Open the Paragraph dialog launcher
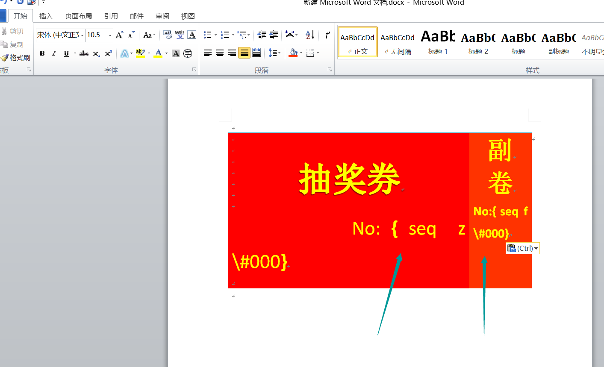604x367 pixels. click(330, 70)
